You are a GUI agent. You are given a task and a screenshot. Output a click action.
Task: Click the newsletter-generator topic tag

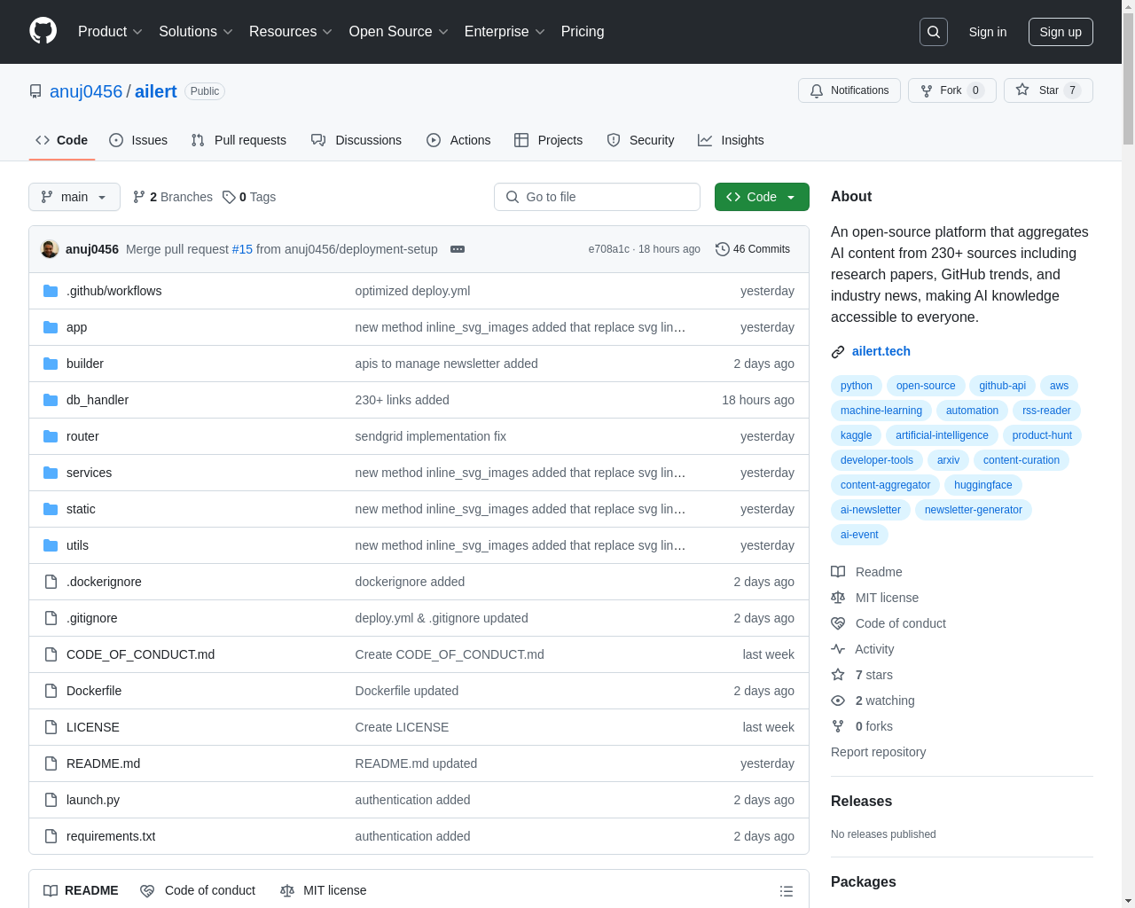(974, 510)
